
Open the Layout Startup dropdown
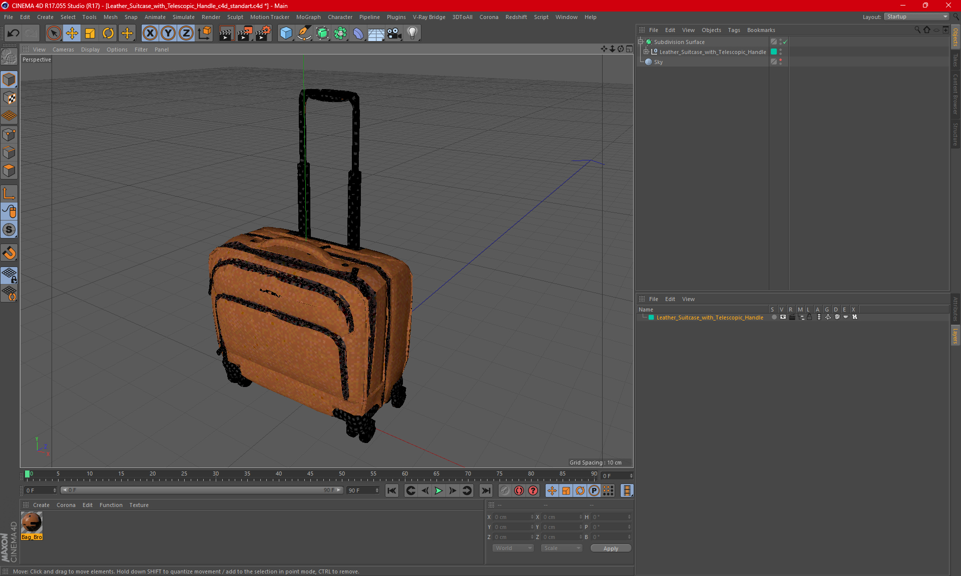916,16
